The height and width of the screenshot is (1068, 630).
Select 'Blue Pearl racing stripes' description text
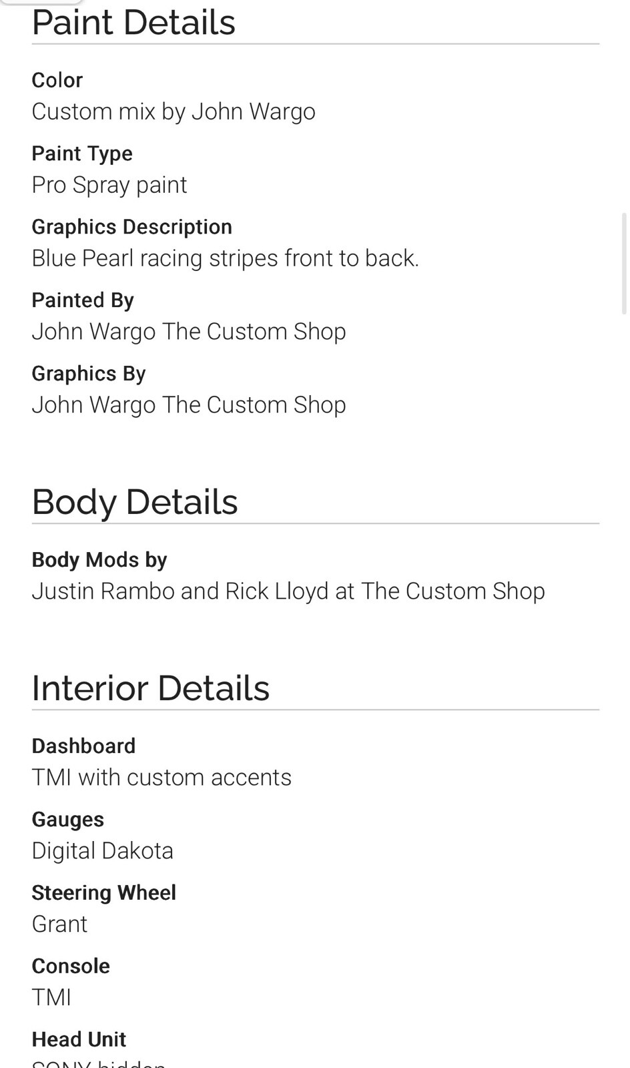(x=154, y=258)
